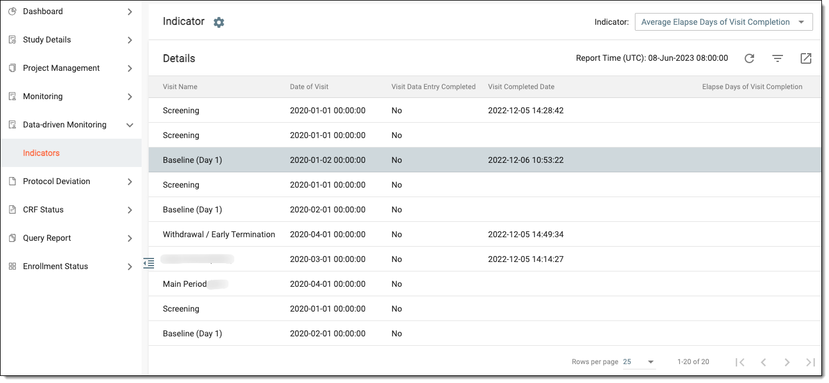Screen dimensions: 829x383
Task: Open the Indicator dropdown for visit completion
Action: (x=723, y=22)
